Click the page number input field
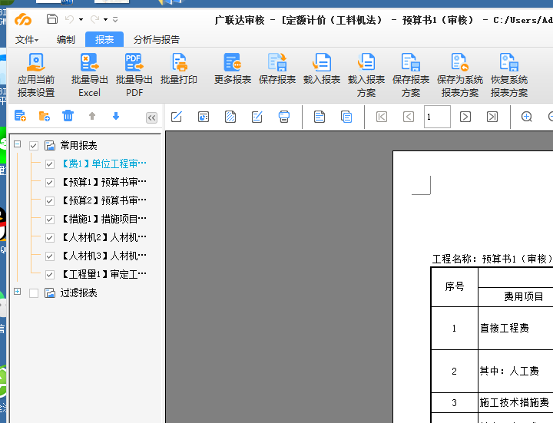The width and height of the screenshot is (553, 423). pyautogui.click(x=437, y=117)
